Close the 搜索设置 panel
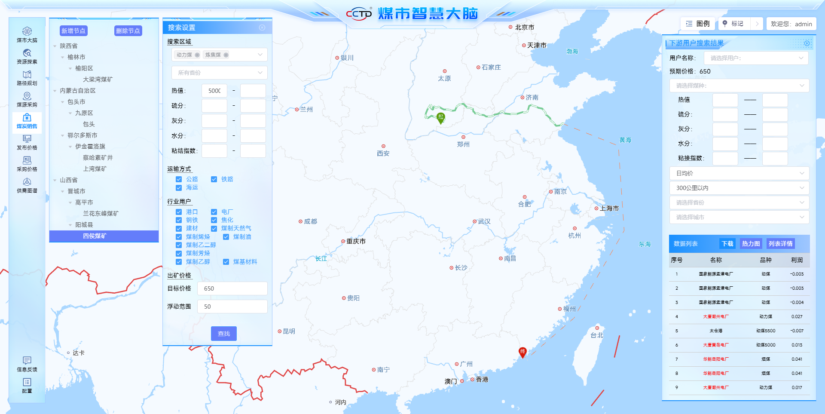825x414 pixels. 262,28
